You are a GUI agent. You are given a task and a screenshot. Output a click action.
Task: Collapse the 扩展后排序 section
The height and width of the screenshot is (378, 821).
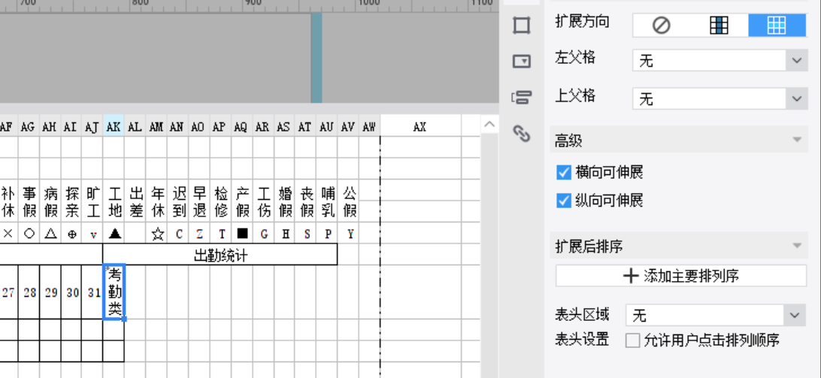(797, 246)
